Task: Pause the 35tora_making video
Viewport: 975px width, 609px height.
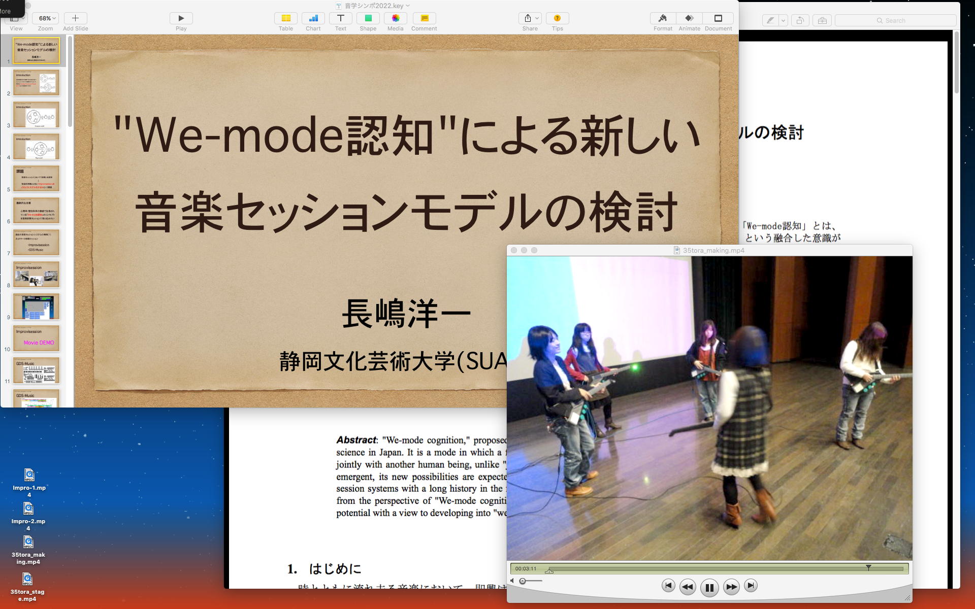Action: coord(709,588)
